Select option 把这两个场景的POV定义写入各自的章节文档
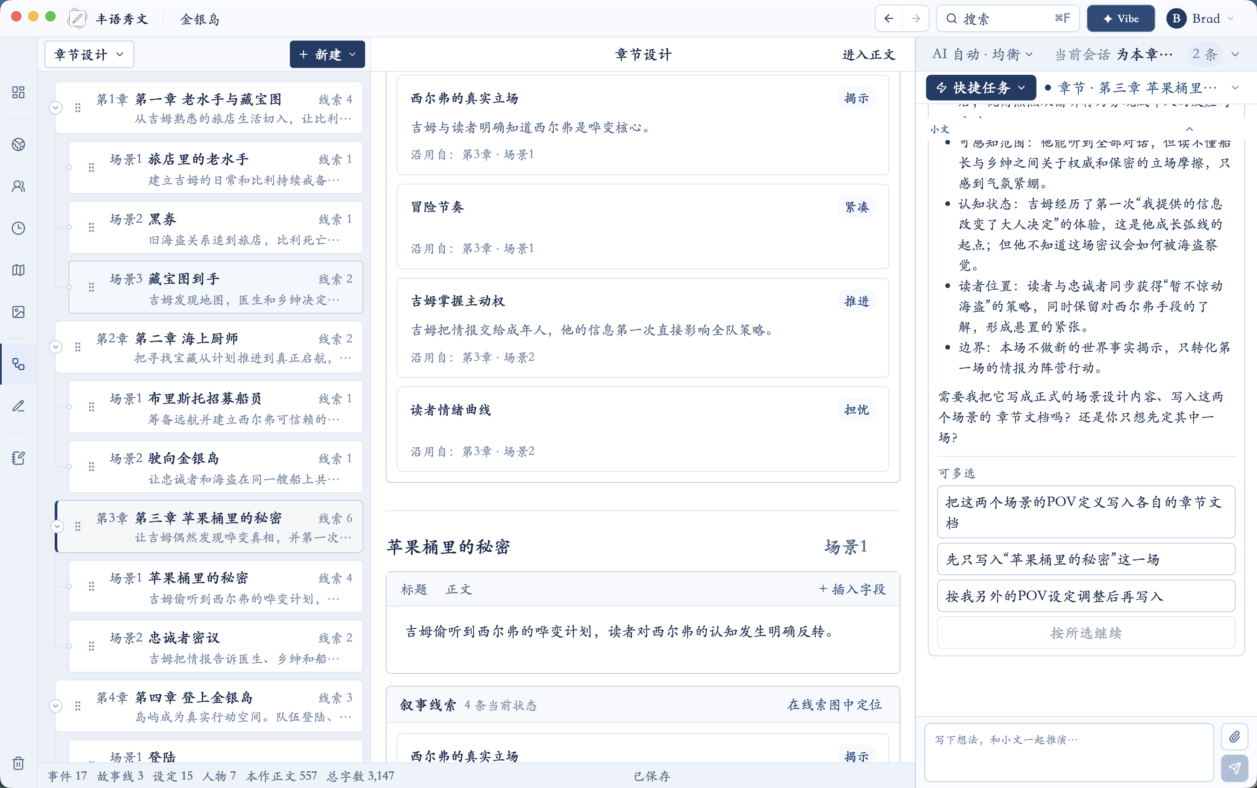 1086,512
